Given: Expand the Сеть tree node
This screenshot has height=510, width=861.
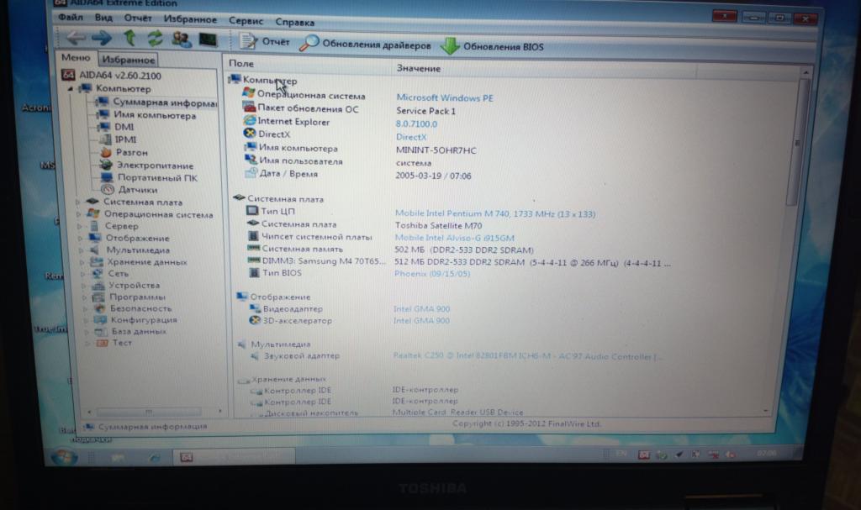Looking at the screenshot, I should coord(83,273).
